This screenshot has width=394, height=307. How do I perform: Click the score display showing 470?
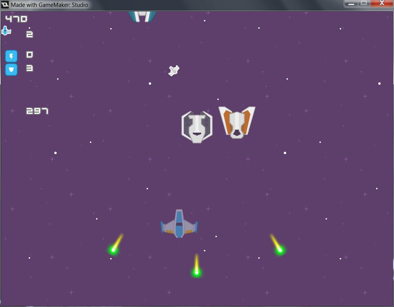[16, 19]
